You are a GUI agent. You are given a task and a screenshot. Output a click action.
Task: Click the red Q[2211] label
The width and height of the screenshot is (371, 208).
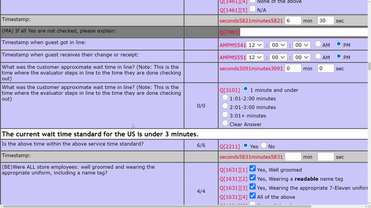point(229,147)
